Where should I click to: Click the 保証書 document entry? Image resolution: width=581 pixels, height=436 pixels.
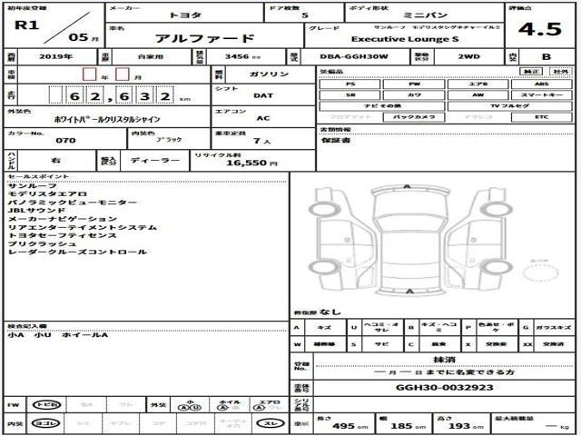click(x=336, y=141)
